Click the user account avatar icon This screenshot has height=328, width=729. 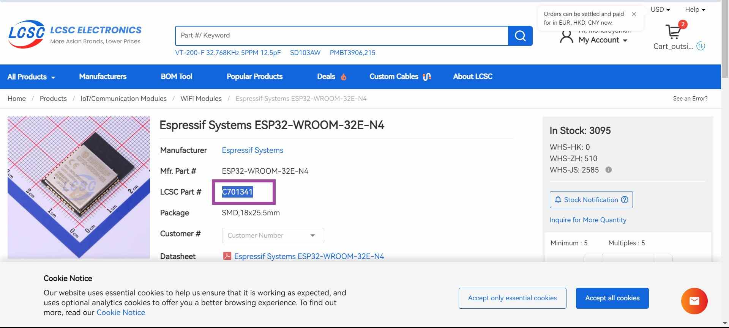[x=566, y=37]
